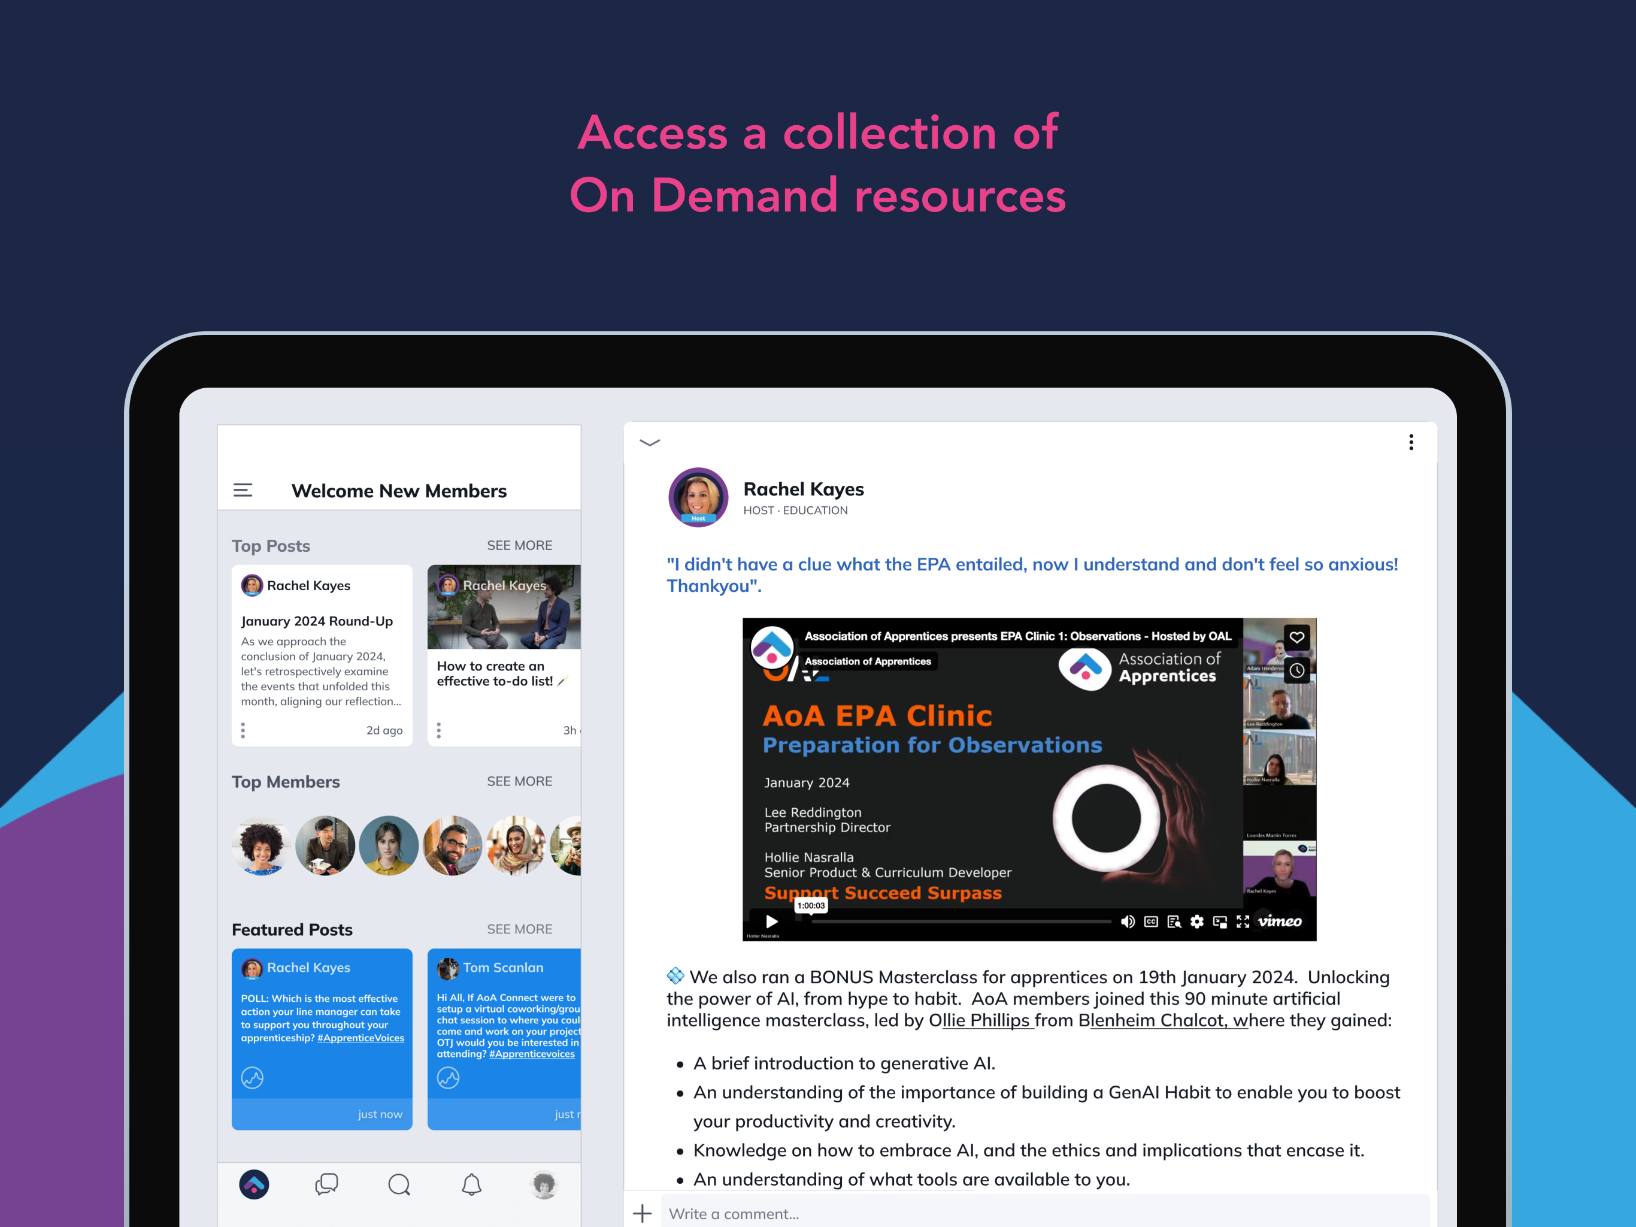Click Tom Scanlan's avatar on the featured post
1636x1227 pixels.
448,968
